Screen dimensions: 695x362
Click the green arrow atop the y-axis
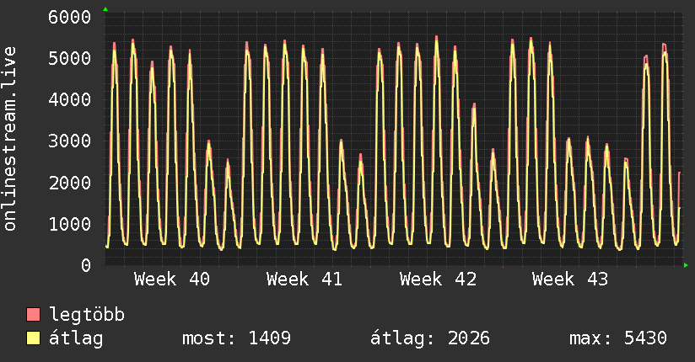pyautogui.click(x=105, y=9)
